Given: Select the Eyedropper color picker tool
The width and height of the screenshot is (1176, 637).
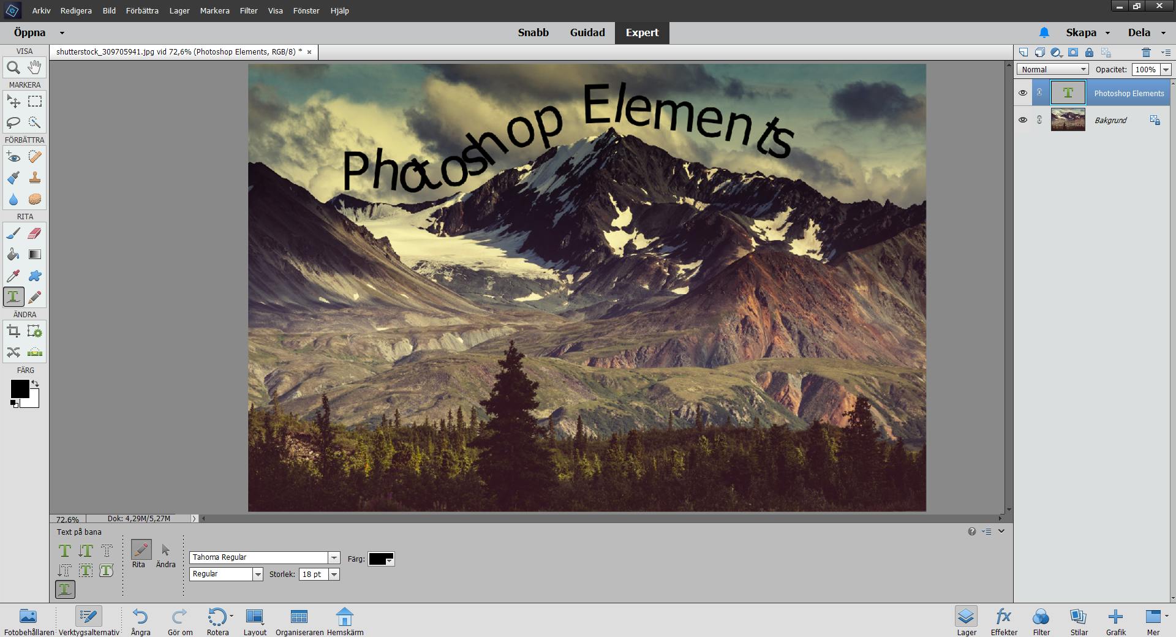Looking at the screenshot, I should tap(13, 276).
